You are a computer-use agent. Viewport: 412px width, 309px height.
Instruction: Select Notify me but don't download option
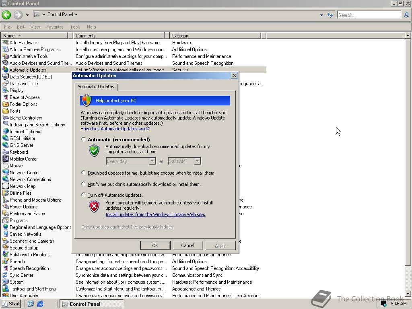pos(84,184)
